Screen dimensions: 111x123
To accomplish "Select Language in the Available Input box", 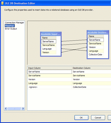I will (49, 49).
